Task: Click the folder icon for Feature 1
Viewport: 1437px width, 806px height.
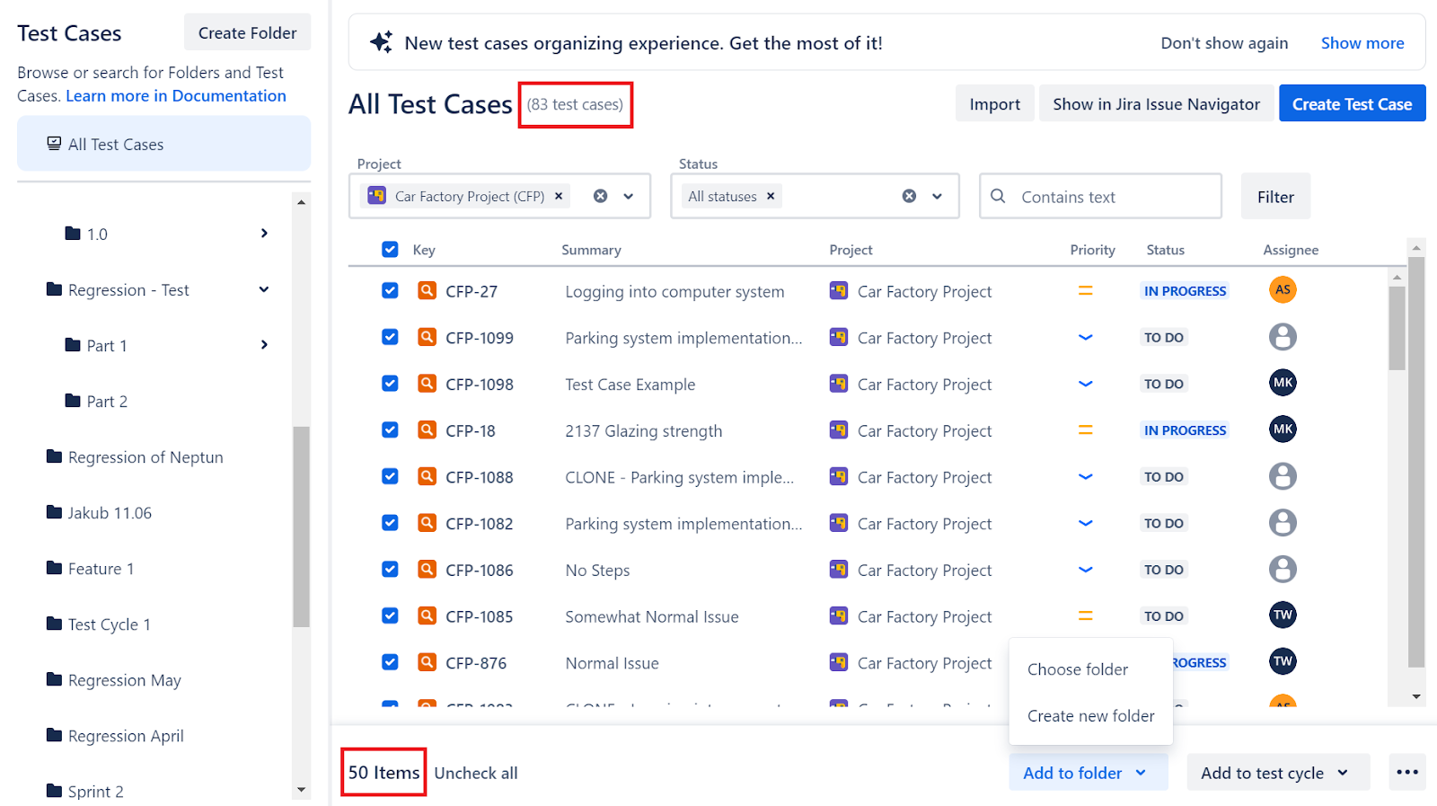Action: point(55,568)
